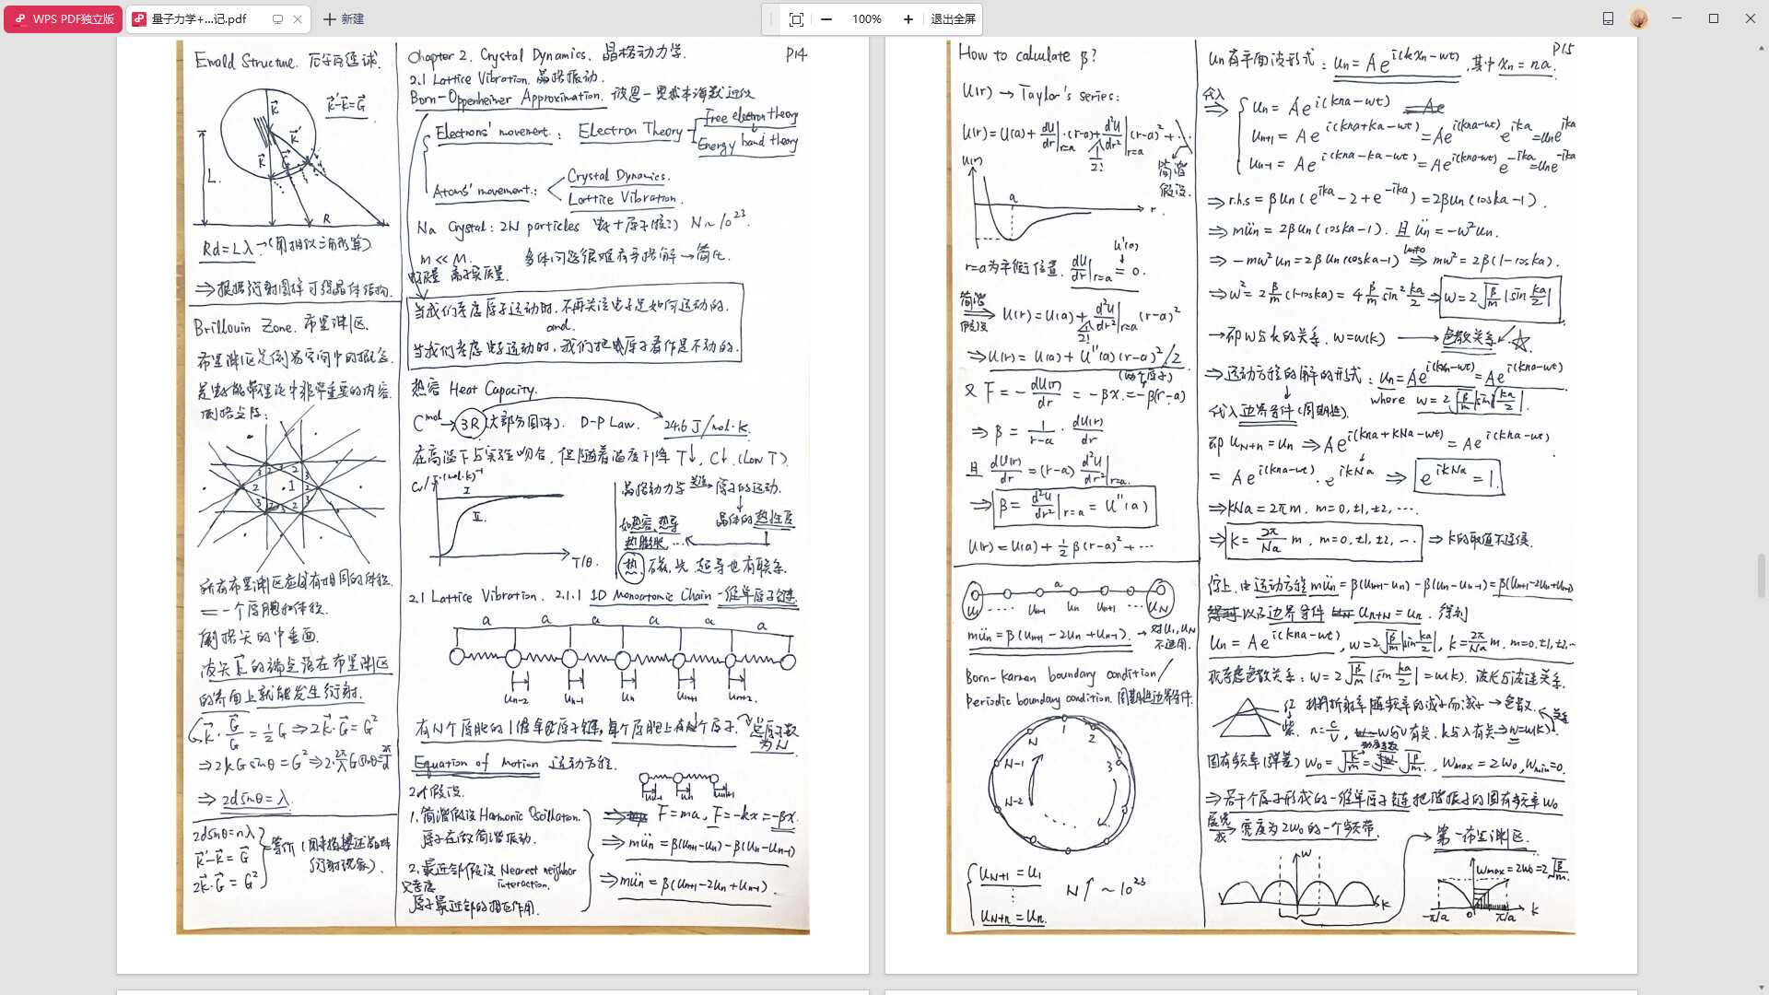Open the WPS PDF独立版 home tab

click(64, 18)
